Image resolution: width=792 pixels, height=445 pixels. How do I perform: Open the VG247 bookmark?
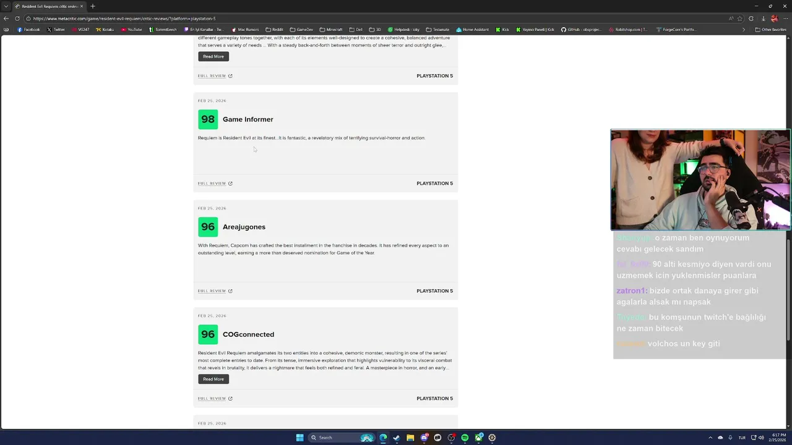[80, 30]
